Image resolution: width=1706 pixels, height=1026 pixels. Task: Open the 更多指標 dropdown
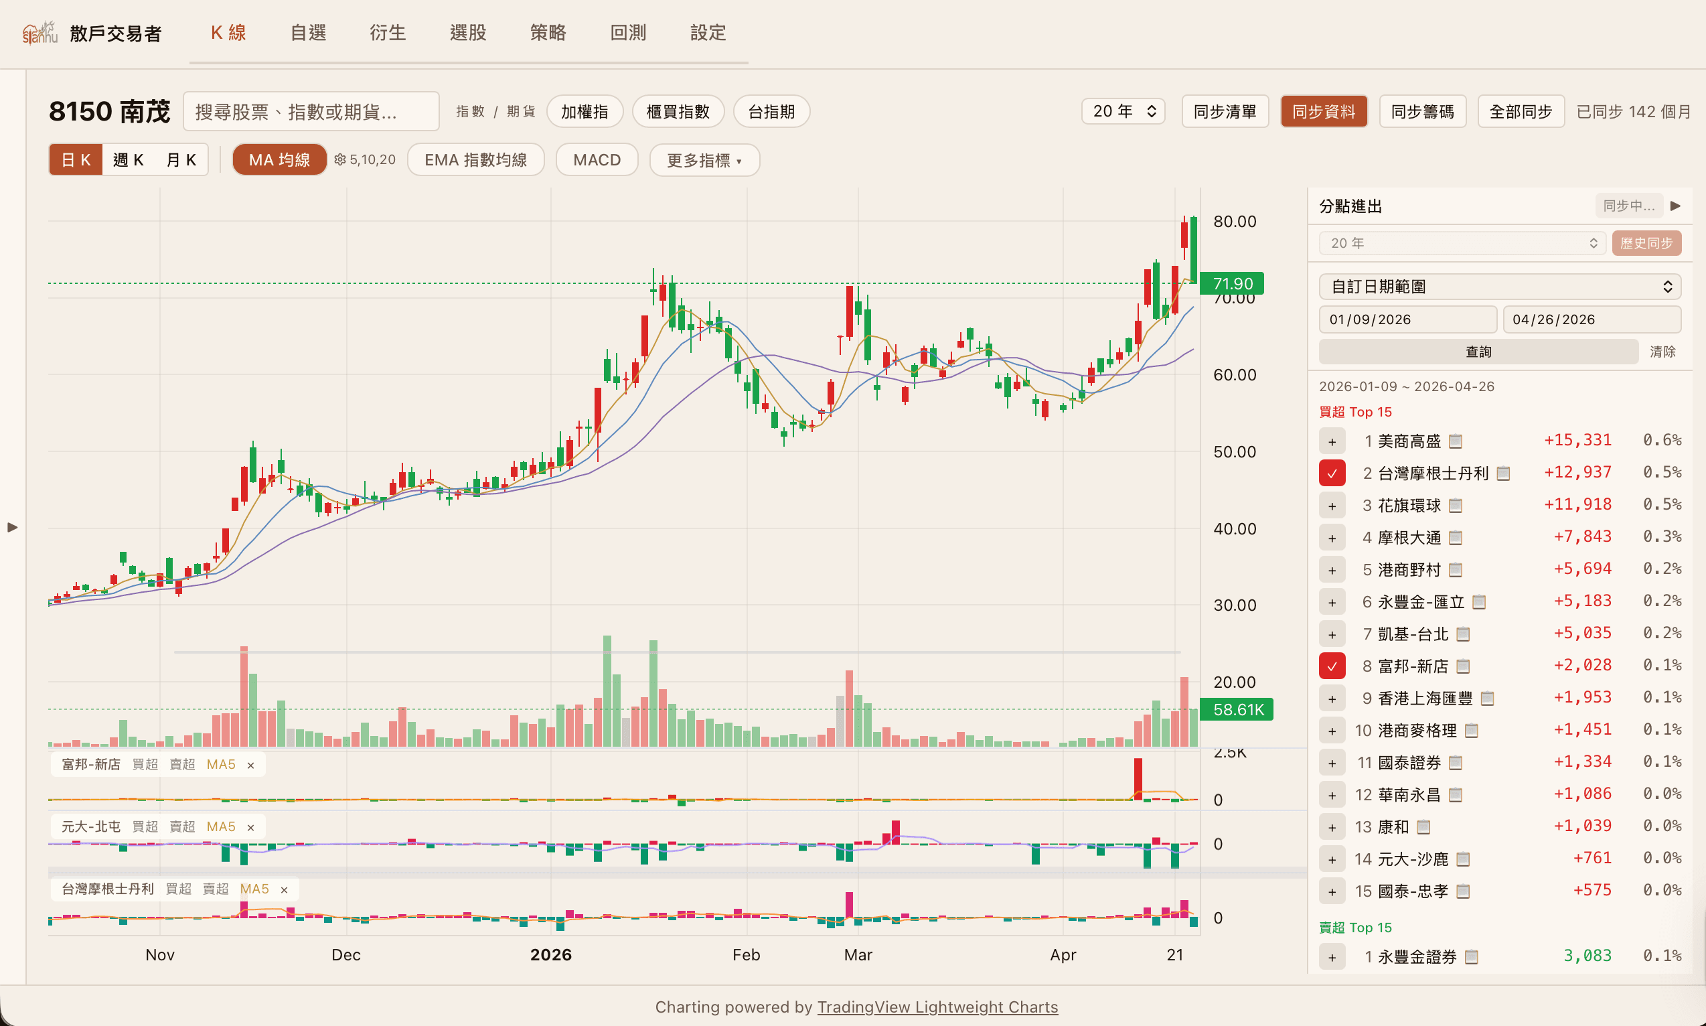coord(704,161)
